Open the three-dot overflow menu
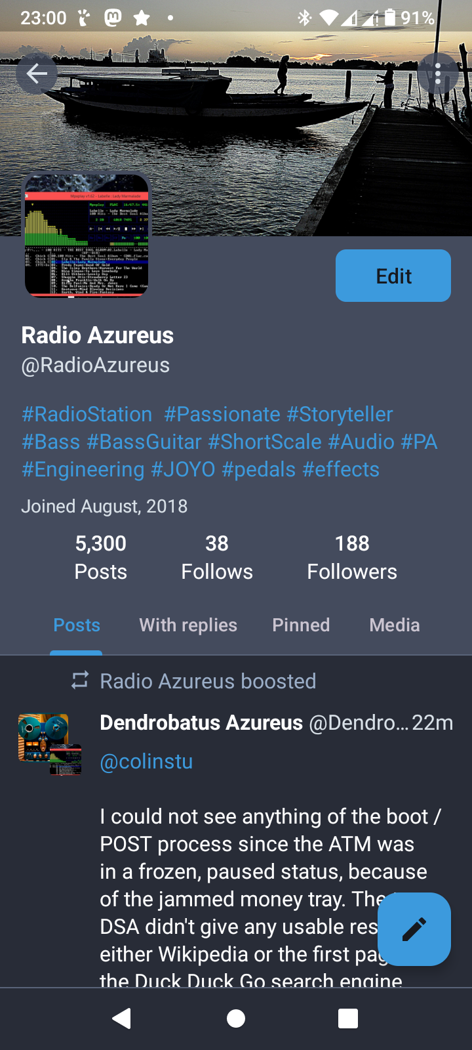 pyautogui.click(x=437, y=73)
